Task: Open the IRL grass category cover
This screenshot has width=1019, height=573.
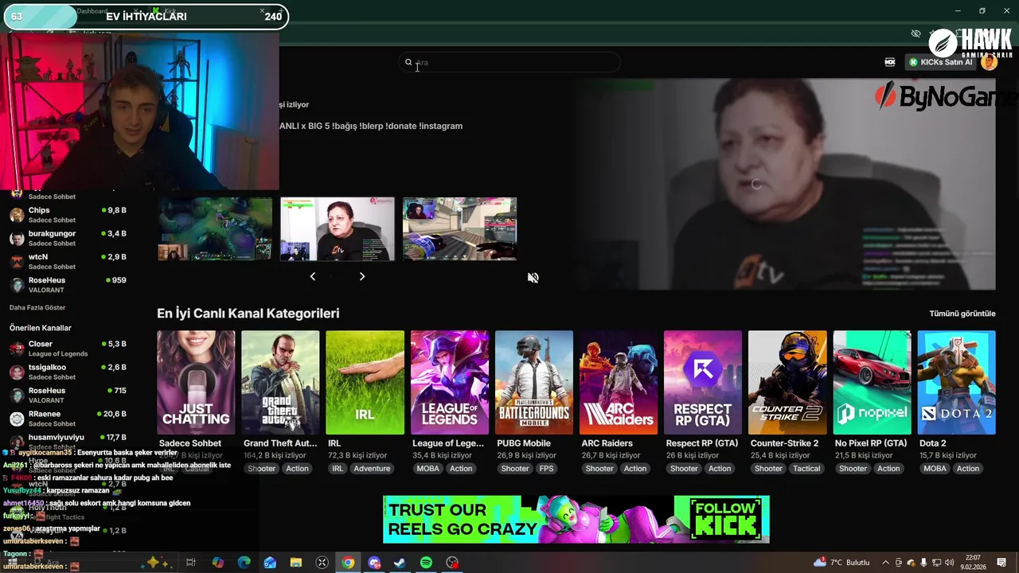Action: click(x=365, y=383)
